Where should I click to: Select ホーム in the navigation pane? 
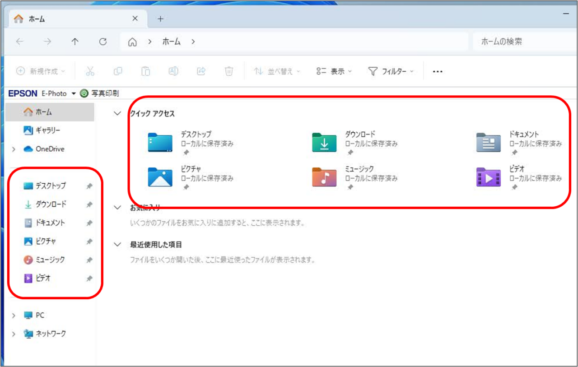[50, 112]
